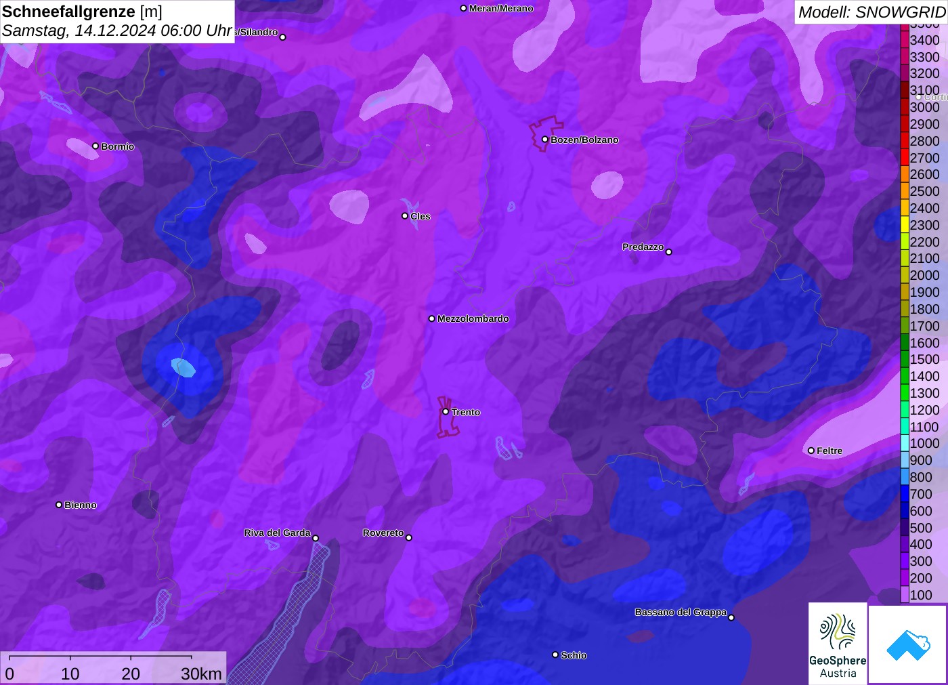
Task: Click the Riva del Garda marker
Action: click(316, 538)
